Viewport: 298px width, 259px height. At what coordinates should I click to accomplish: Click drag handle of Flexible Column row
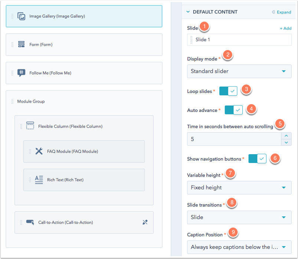21,126
